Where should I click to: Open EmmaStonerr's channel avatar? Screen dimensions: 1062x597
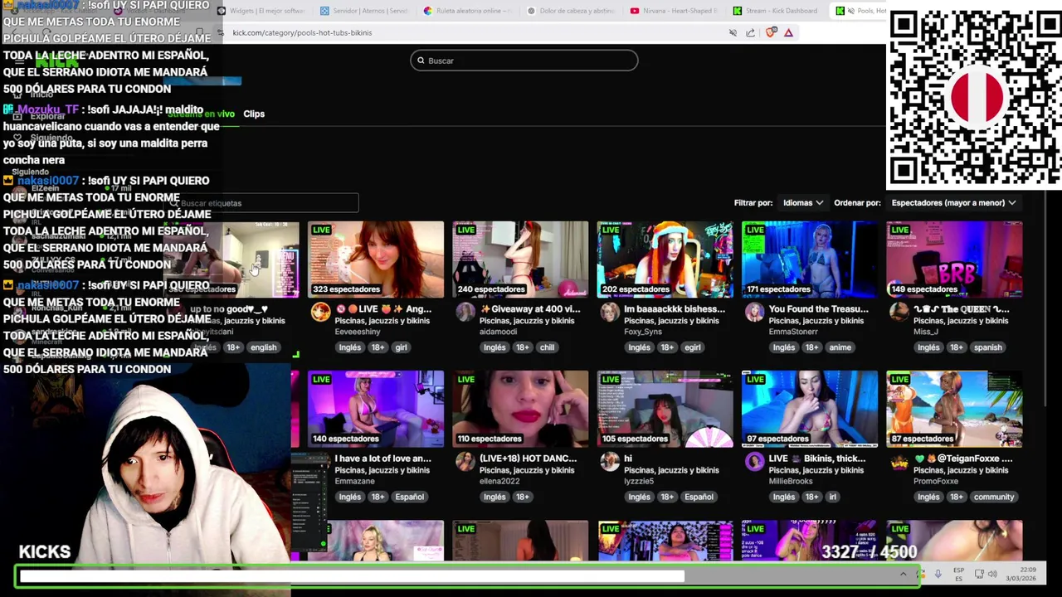754,312
